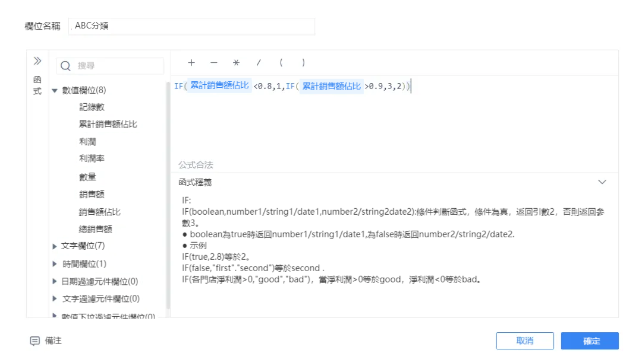
Task: Insert the division slash operator
Action: [259, 62]
